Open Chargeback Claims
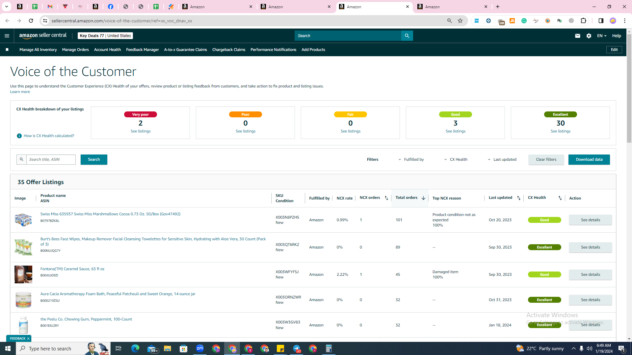 (x=229, y=50)
